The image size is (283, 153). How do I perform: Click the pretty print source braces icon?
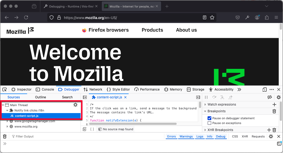pos(92,129)
